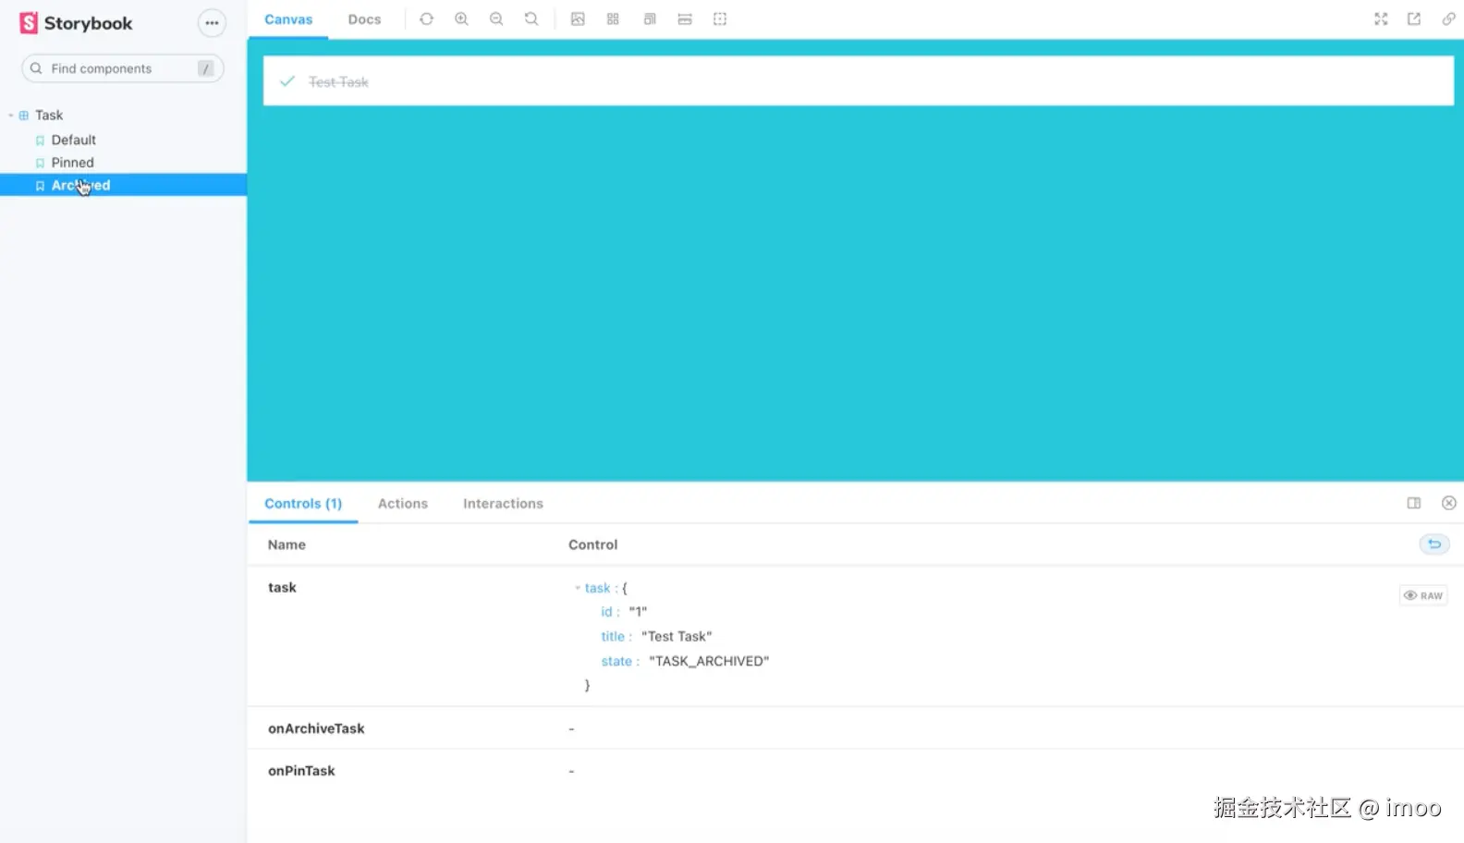
Task: Zoom out on the canvas
Action: tap(496, 19)
